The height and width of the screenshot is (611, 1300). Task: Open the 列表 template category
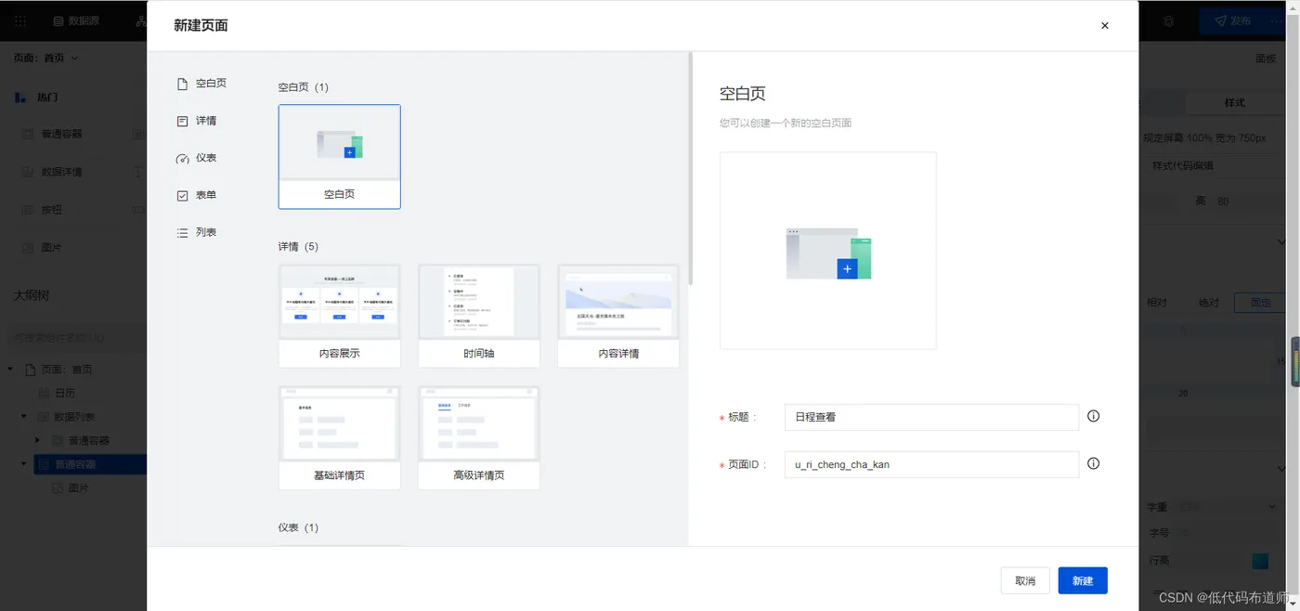(197, 232)
